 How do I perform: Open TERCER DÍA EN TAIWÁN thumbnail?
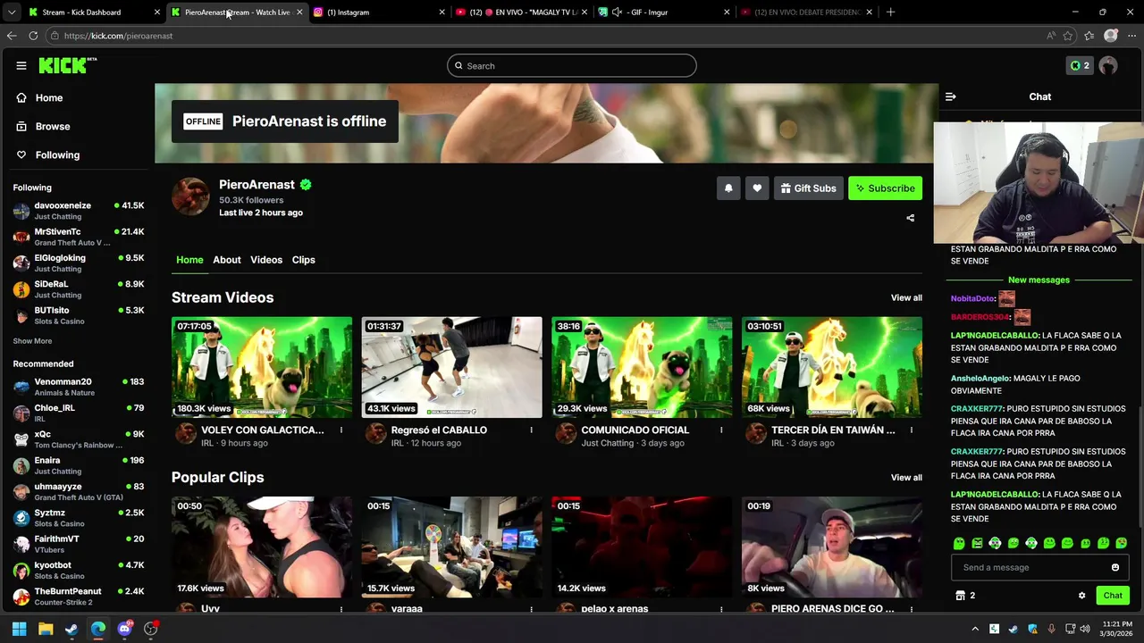click(832, 367)
